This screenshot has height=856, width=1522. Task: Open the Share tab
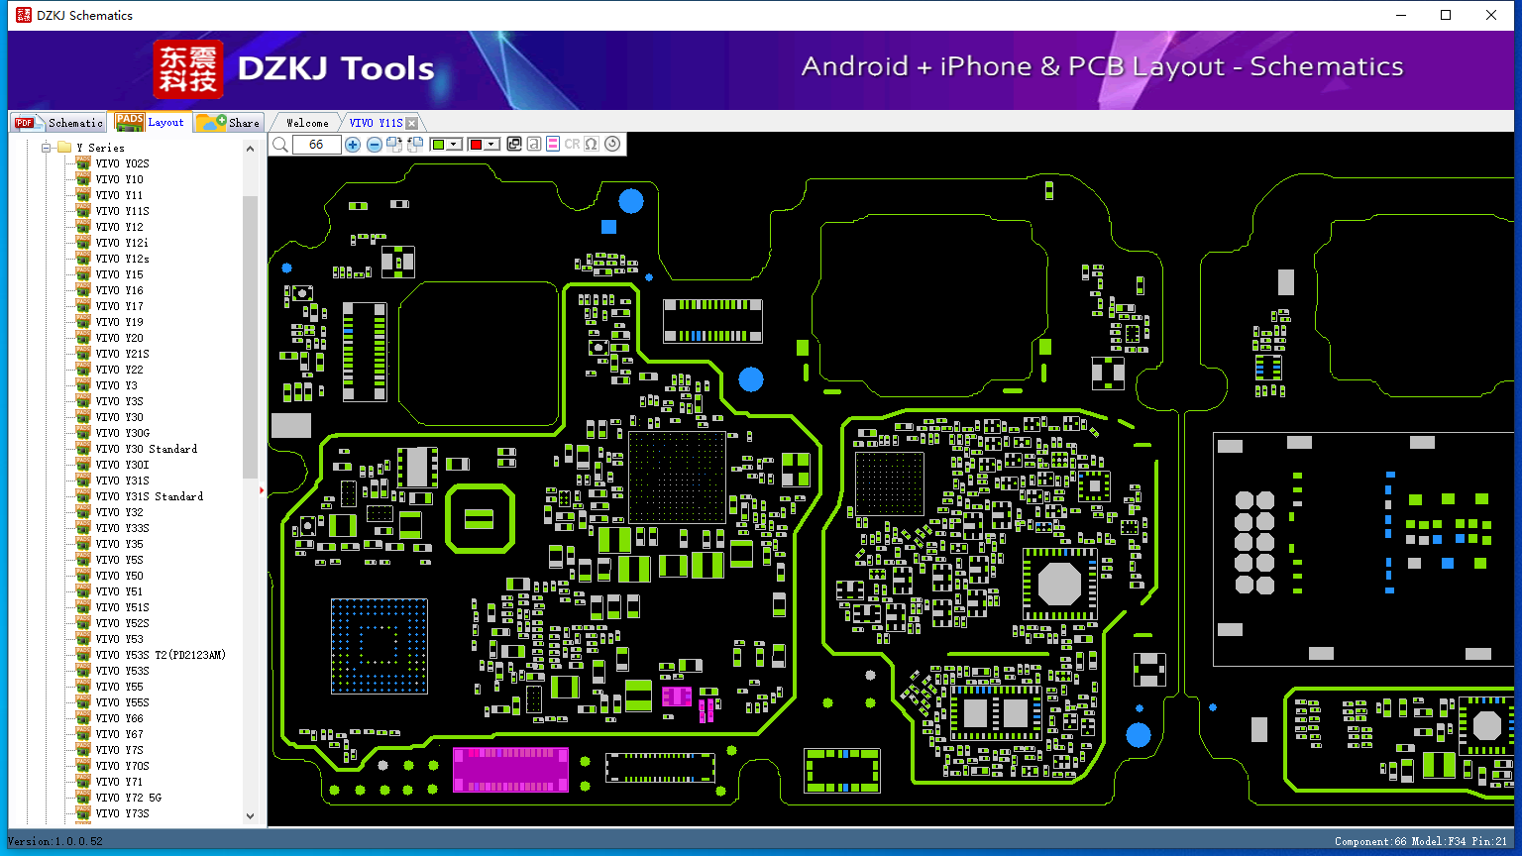click(x=229, y=122)
